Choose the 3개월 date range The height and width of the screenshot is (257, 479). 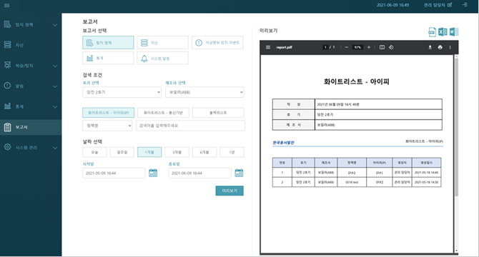tap(177, 152)
